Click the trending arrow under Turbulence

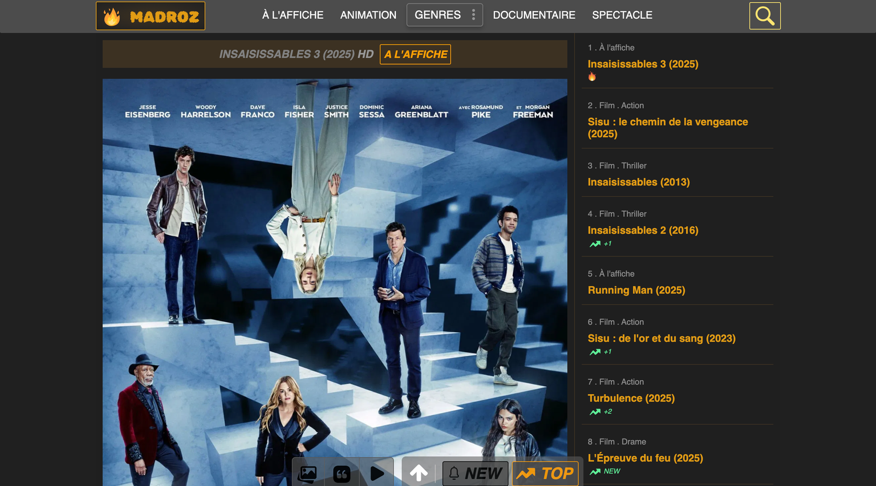tap(595, 412)
